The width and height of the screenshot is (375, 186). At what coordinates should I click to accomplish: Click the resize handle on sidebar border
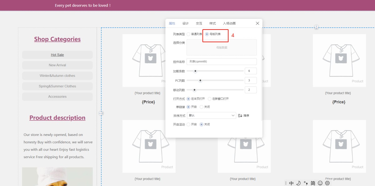click(x=101, y=114)
